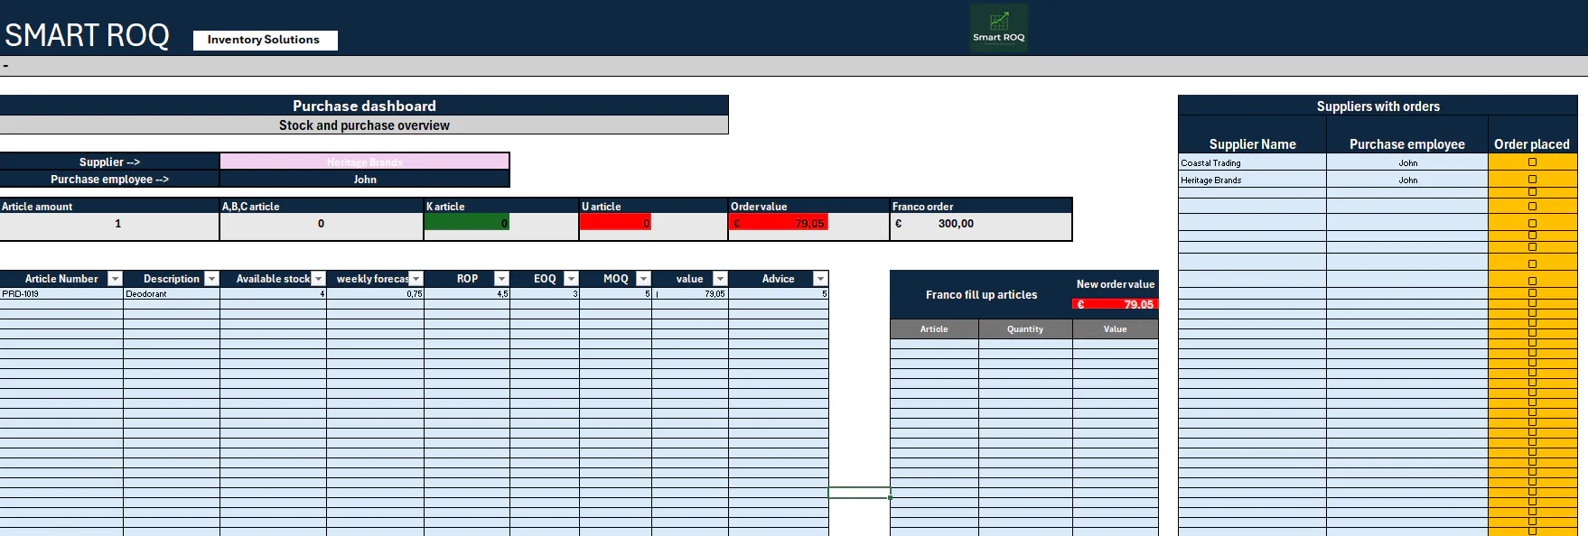Select the Purchase dashboard title
The width and height of the screenshot is (1588, 536).
(x=364, y=106)
